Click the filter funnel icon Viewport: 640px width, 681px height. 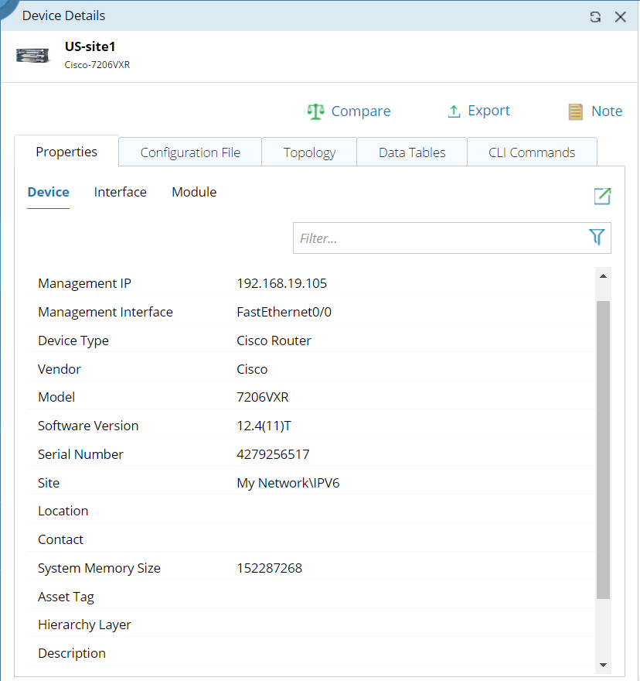coord(597,238)
